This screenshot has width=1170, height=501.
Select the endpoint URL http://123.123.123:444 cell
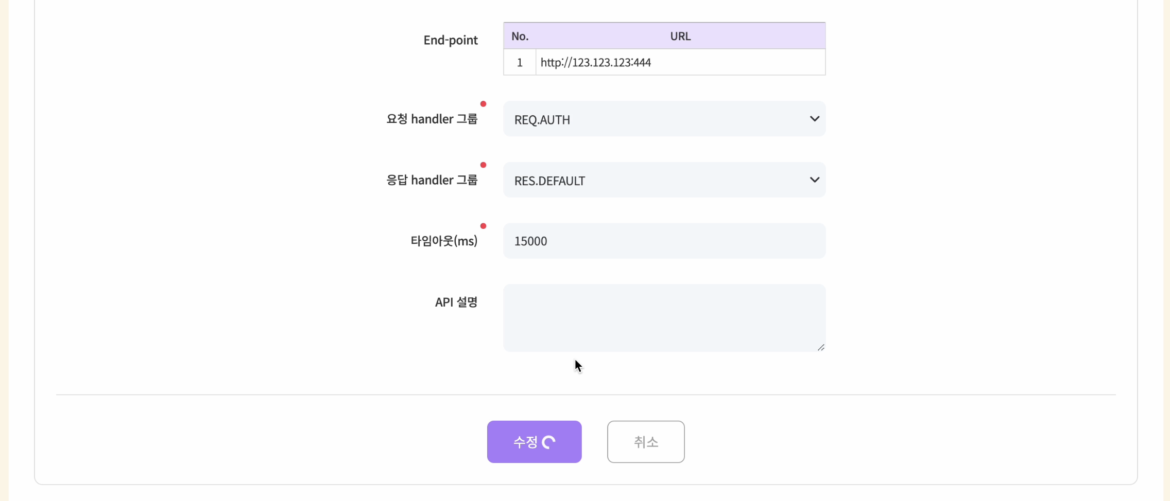680,62
